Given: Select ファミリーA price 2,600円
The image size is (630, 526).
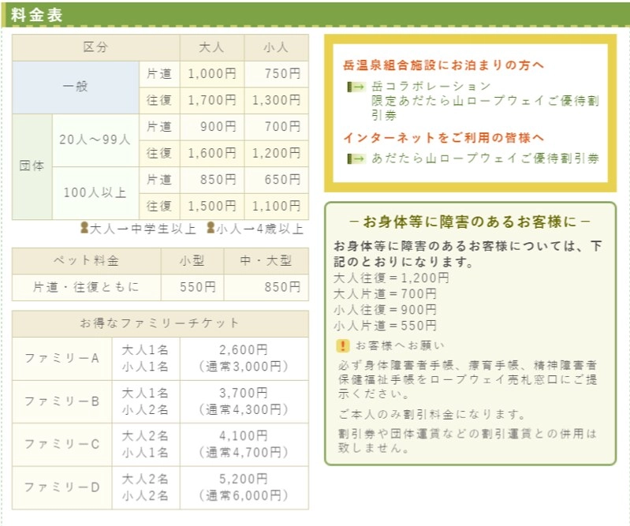Looking at the screenshot, I should point(244,349).
